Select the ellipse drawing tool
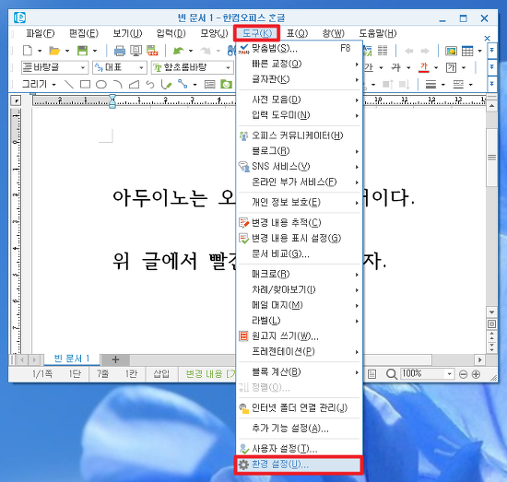The width and height of the screenshot is (507, 482). tap(101, 85)
